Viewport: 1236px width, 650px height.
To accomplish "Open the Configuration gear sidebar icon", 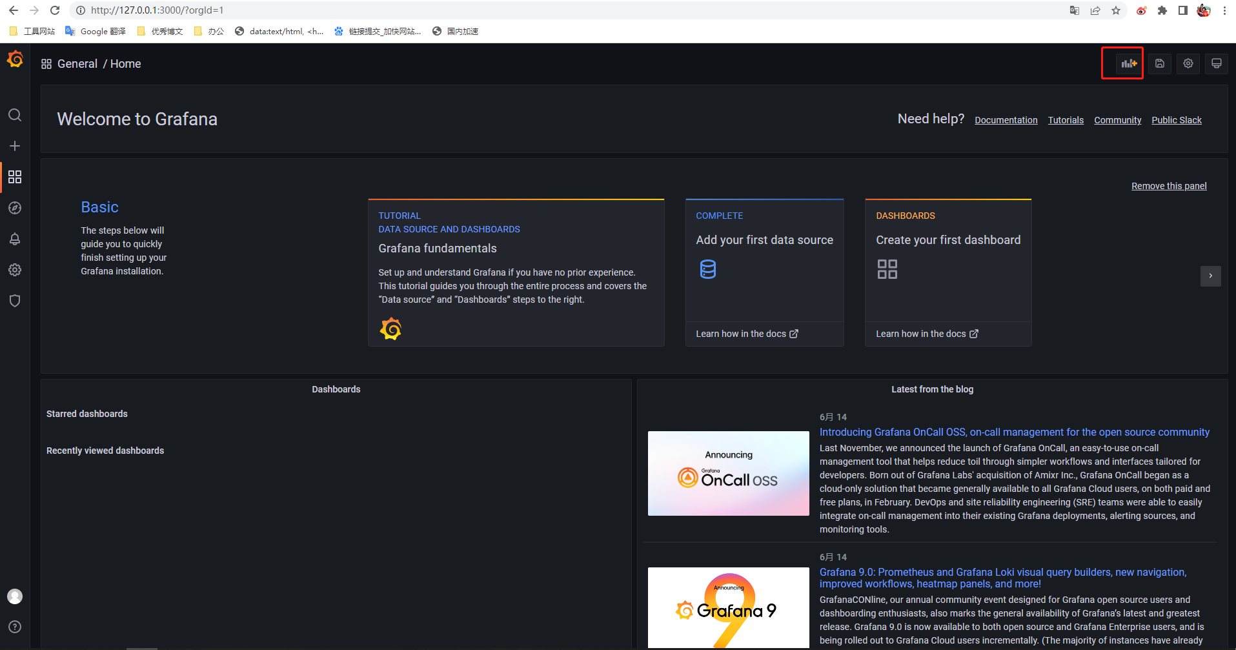I will click(x=15, y=270).
